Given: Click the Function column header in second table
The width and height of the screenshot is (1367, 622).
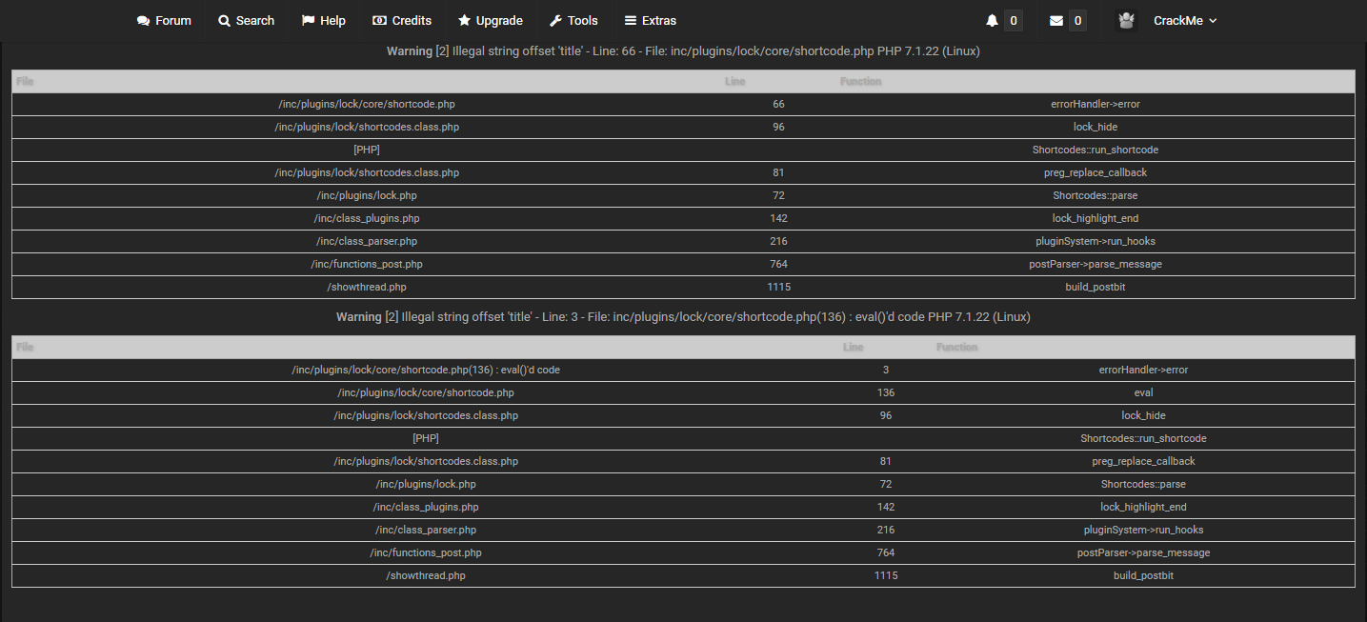Looking at the screenshot, I should (956, 348).
